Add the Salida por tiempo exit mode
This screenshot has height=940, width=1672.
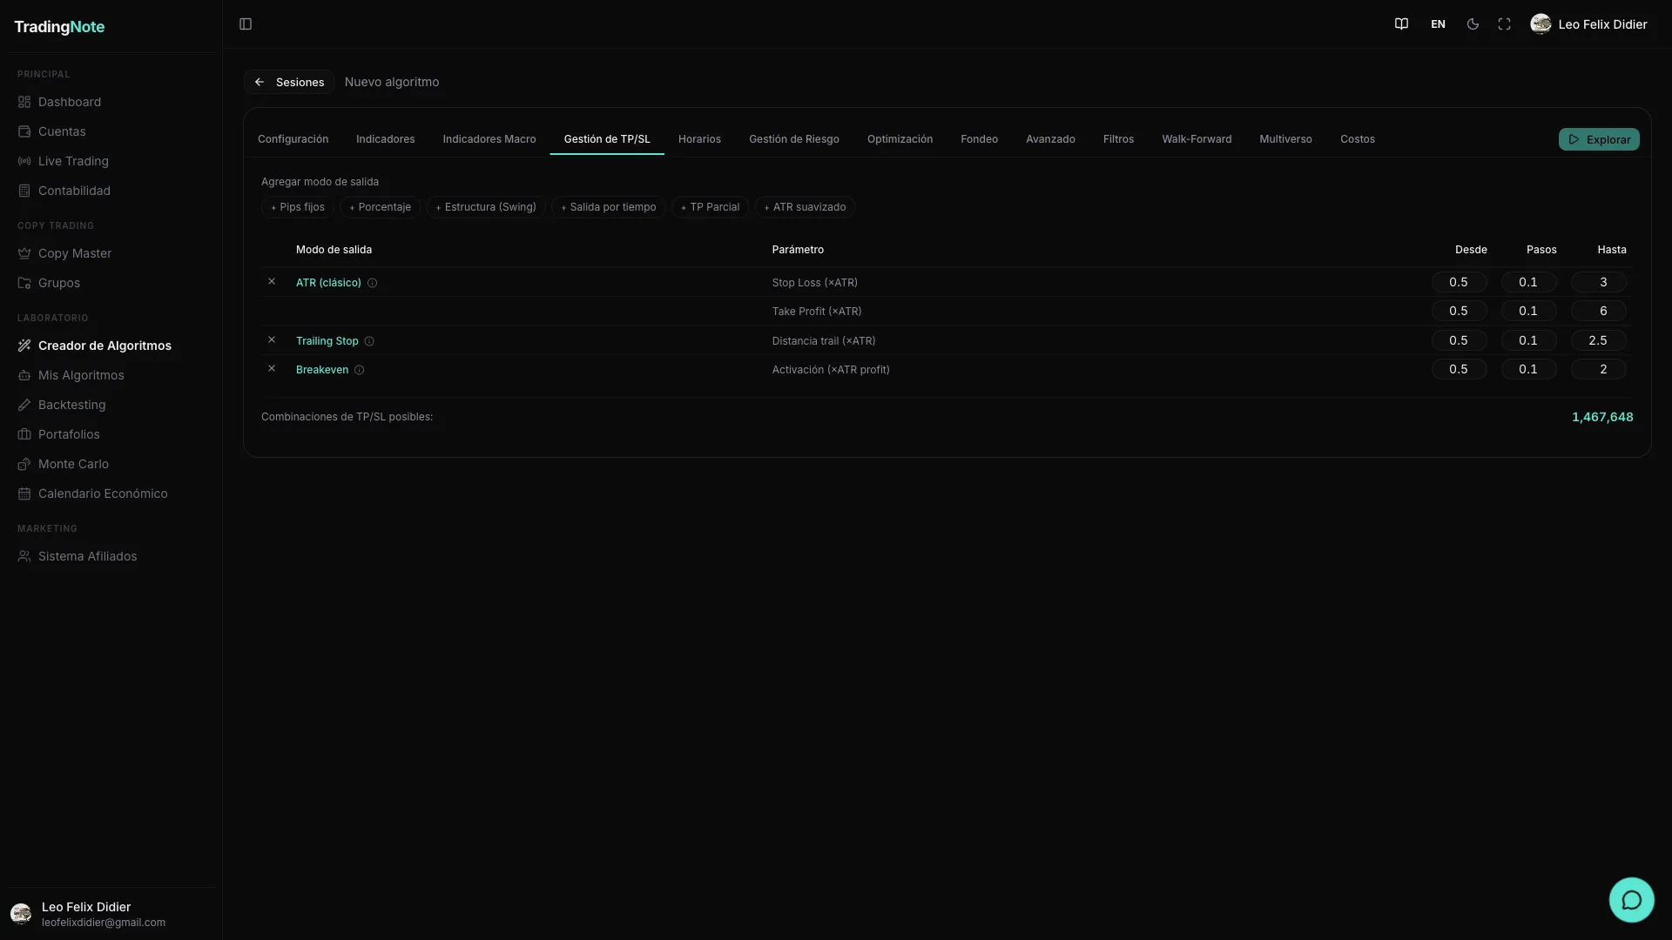609,207
